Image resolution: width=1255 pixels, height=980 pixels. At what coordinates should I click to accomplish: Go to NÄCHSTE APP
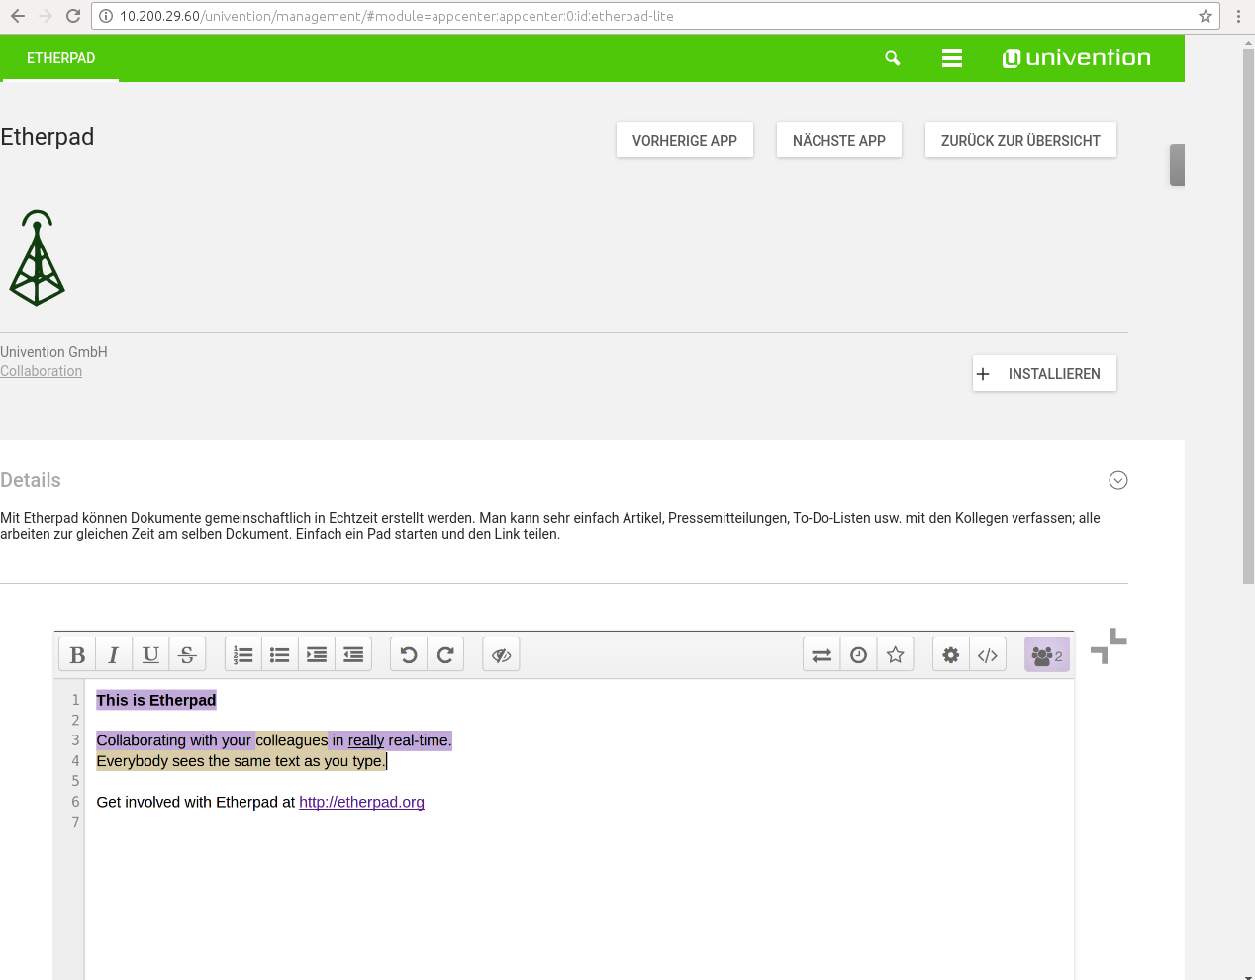pyautogui.click(x=838, y=140)
